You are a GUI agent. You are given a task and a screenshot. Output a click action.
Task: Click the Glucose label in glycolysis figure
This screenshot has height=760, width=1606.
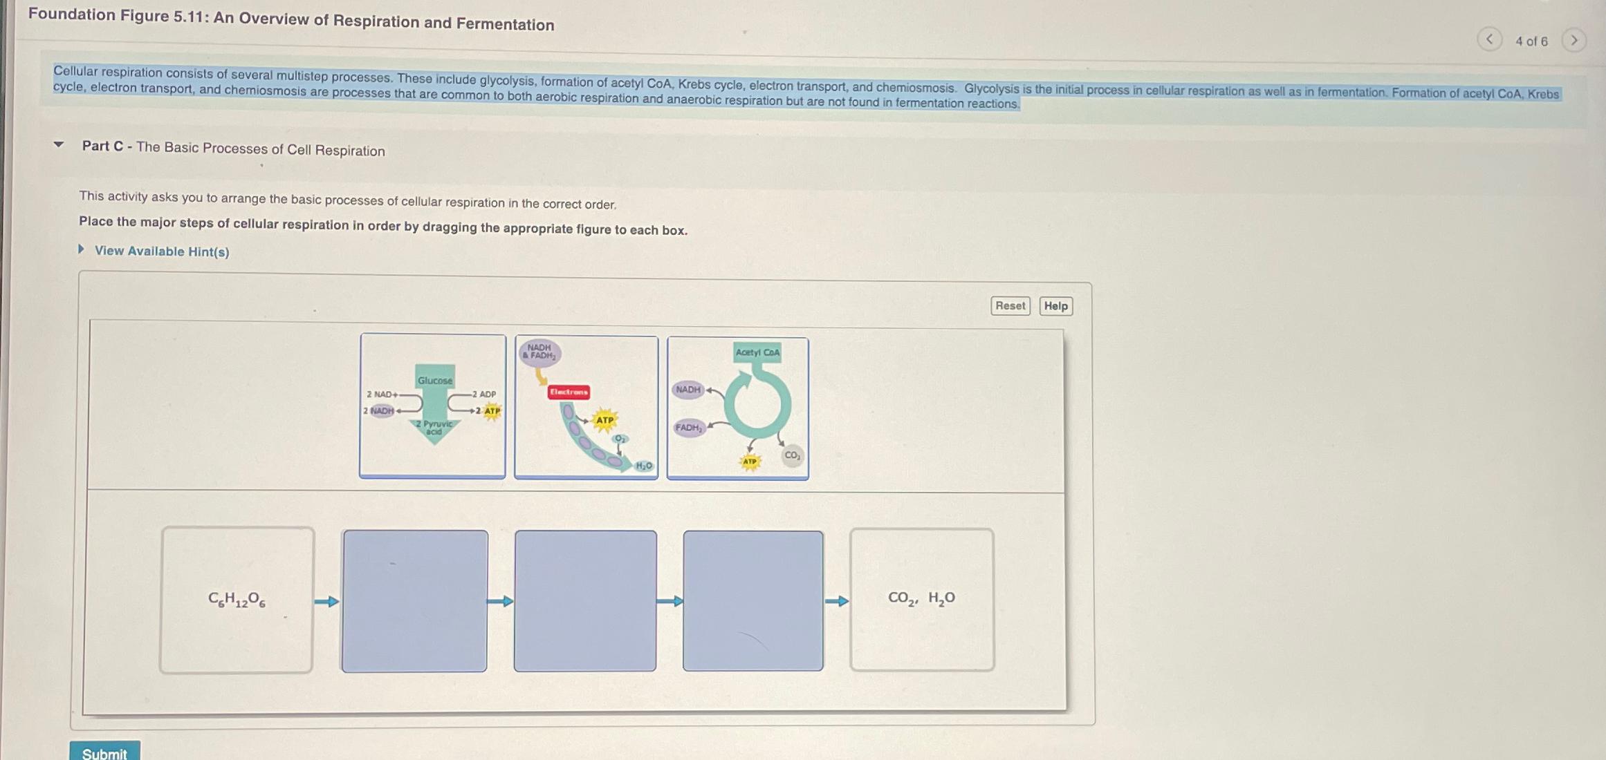434,380
